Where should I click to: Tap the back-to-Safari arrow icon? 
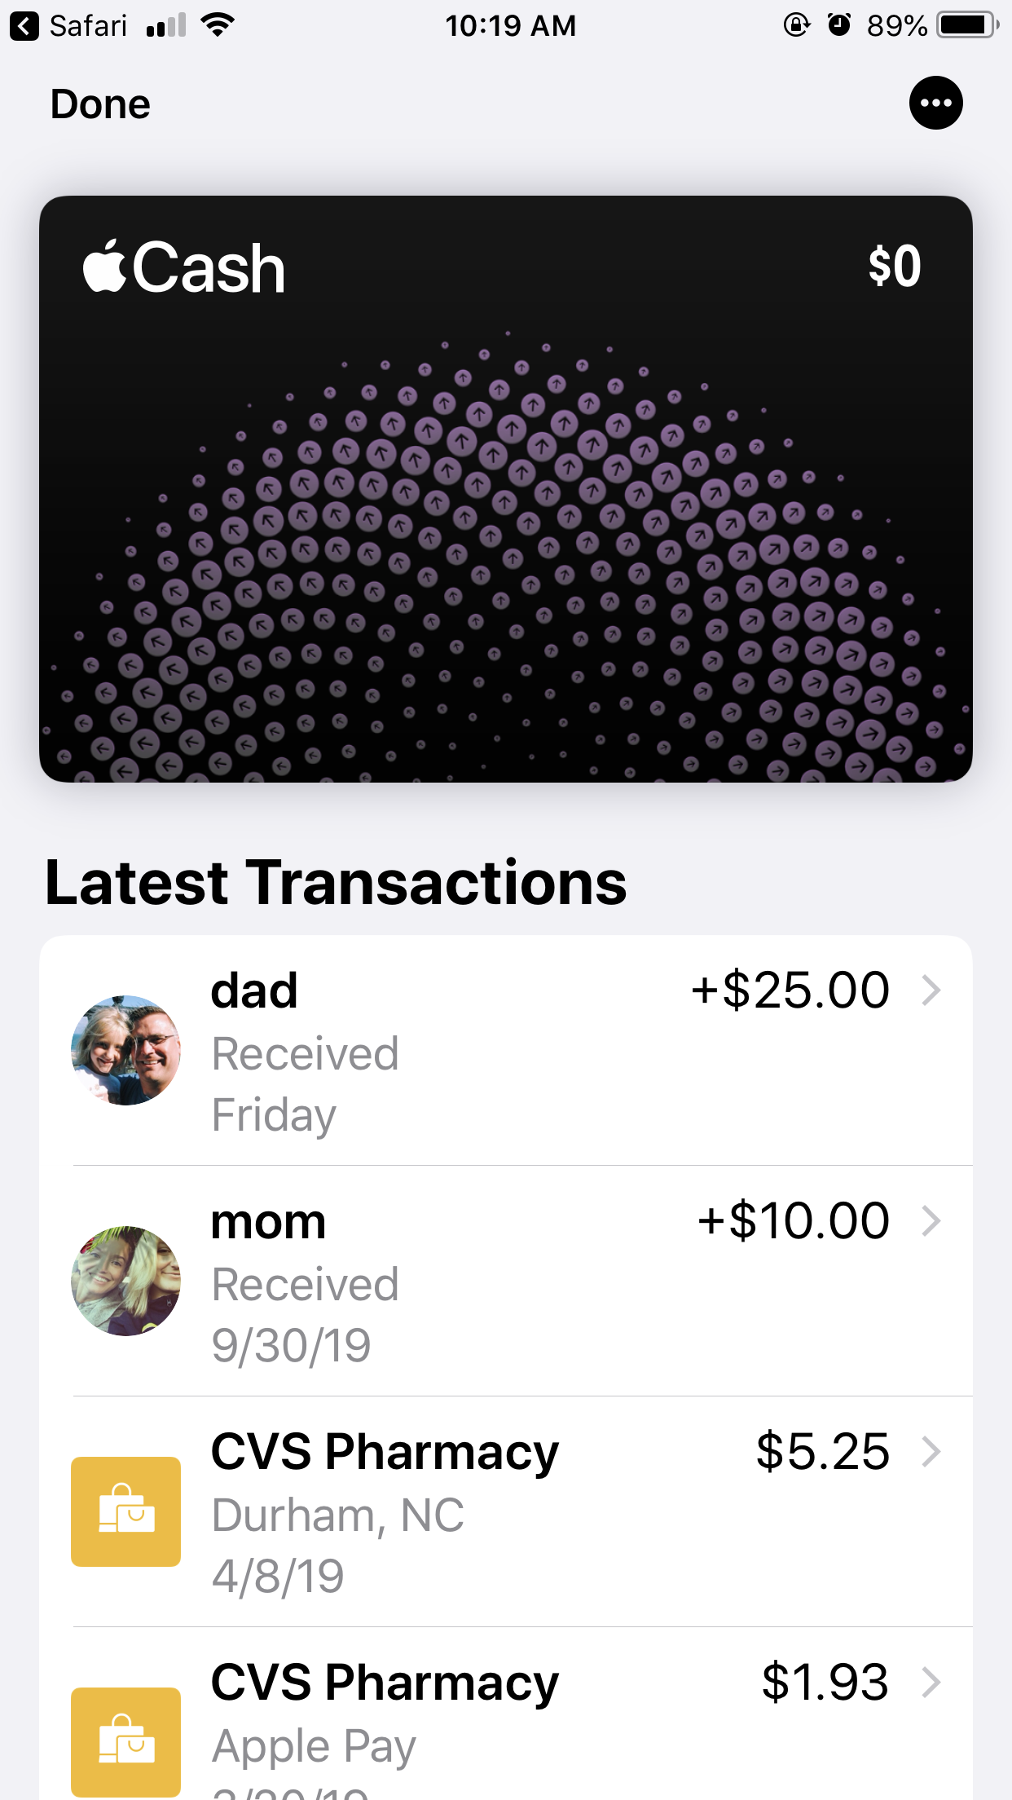[24, 26]
